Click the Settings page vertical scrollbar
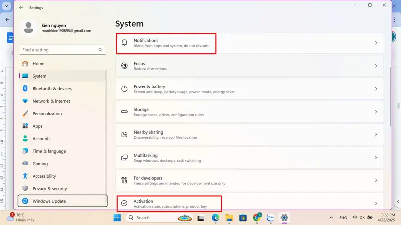401x225 pixels. [x=390, y=97]
